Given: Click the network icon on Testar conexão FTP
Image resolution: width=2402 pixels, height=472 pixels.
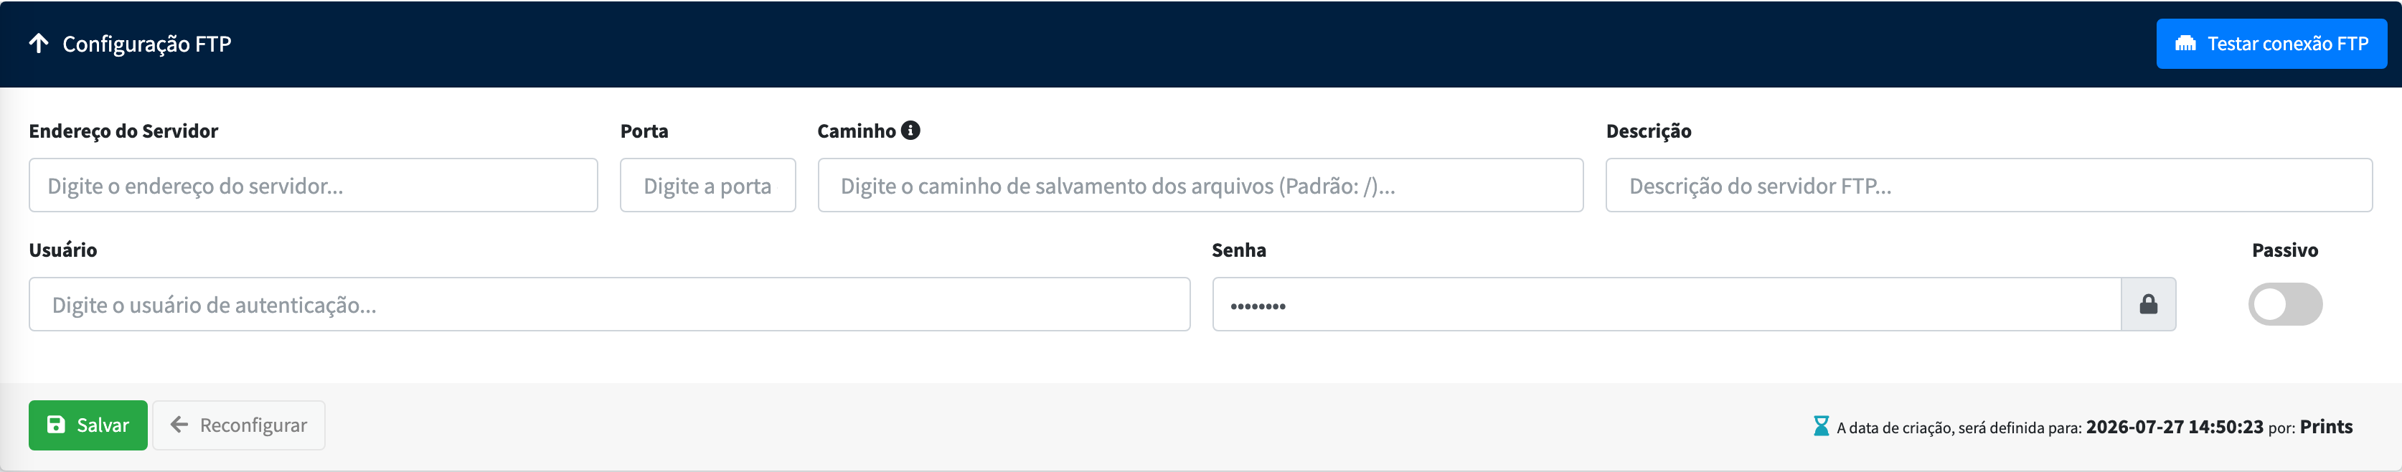Looking at the screenshot, I should (2185, 44).
